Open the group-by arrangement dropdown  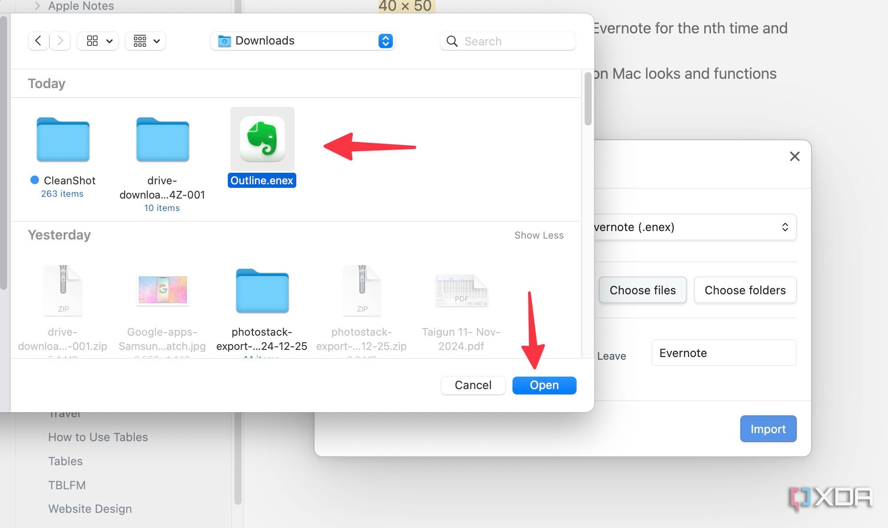coord(145,41)
